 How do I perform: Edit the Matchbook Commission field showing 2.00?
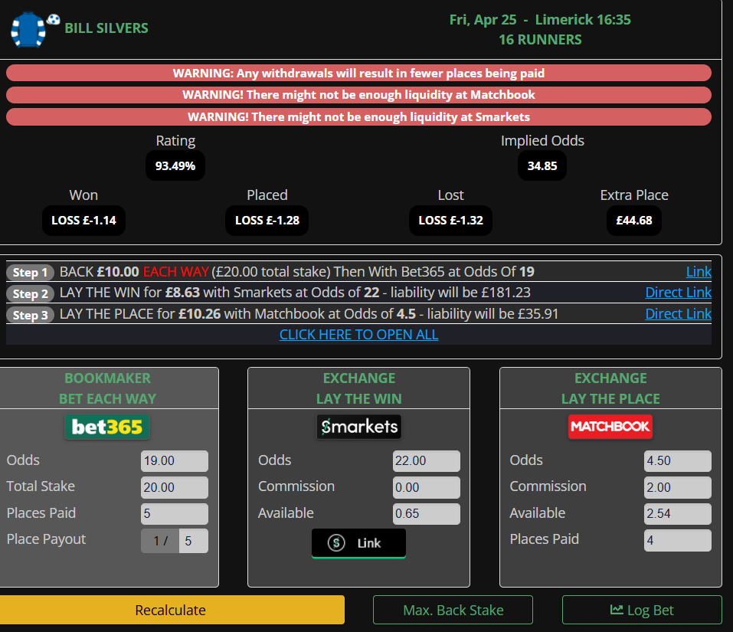[x=677, y=487]
